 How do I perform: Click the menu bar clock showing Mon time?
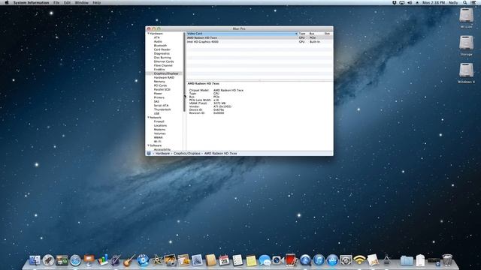point(434,3)
